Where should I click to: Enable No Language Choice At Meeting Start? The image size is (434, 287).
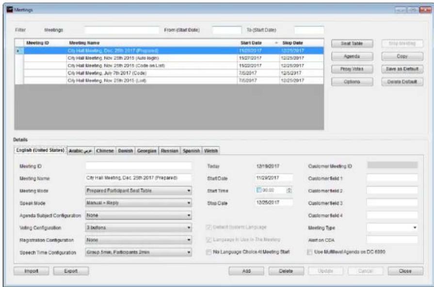(x=209, y=252)
